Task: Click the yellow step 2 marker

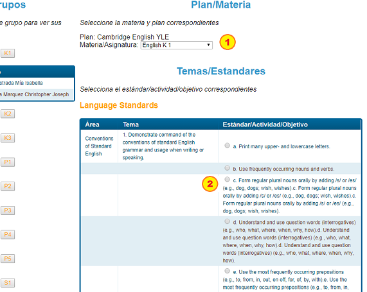Action: point(210,184)
